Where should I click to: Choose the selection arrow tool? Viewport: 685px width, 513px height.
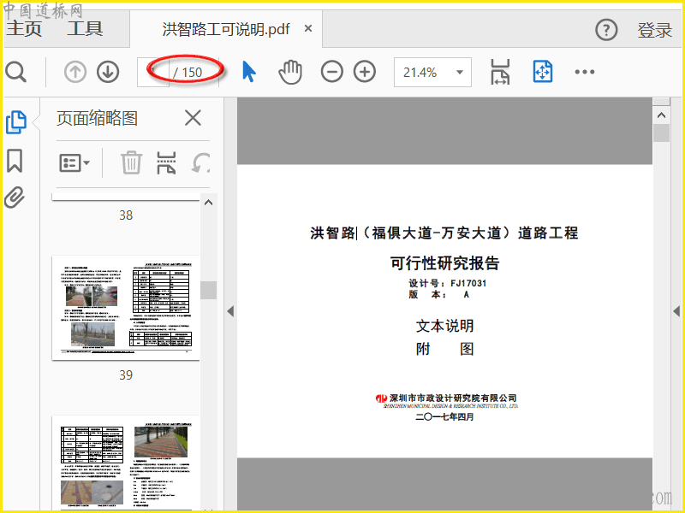pos(249,72)
